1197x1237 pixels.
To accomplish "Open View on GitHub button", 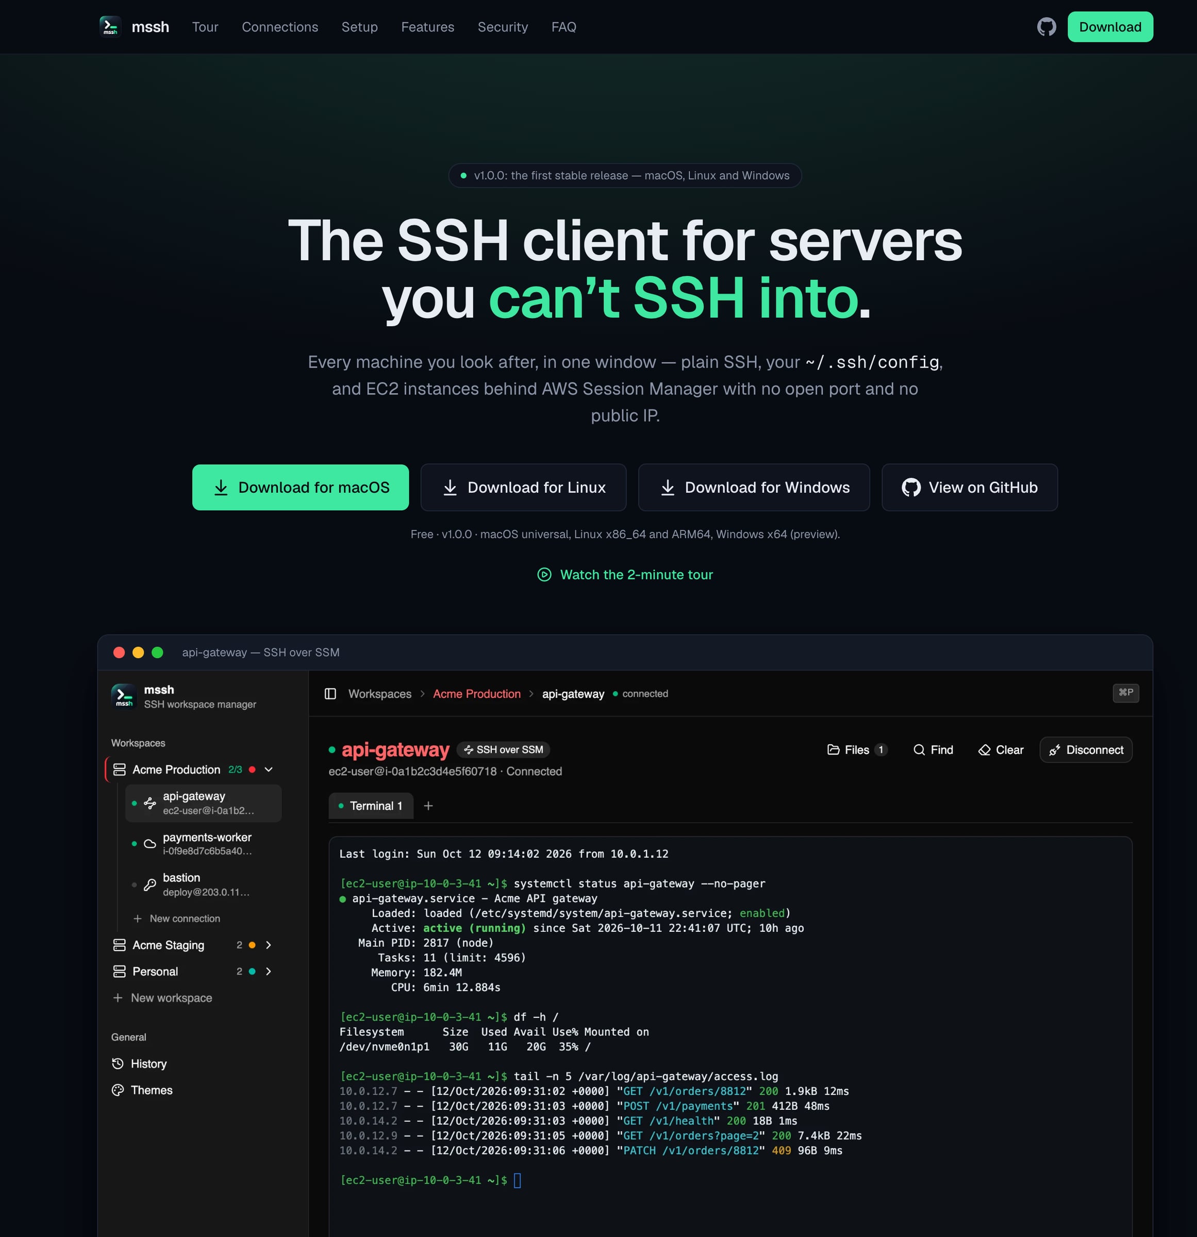I will 969,487.
